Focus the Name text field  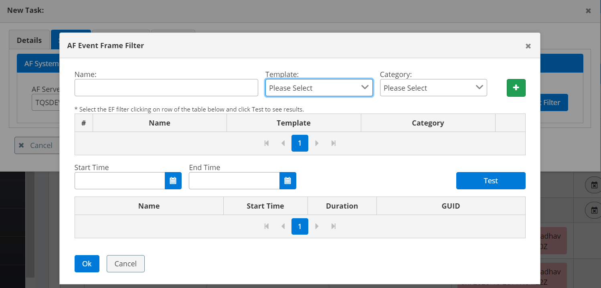pyautogui.click(x=166, y=88)
